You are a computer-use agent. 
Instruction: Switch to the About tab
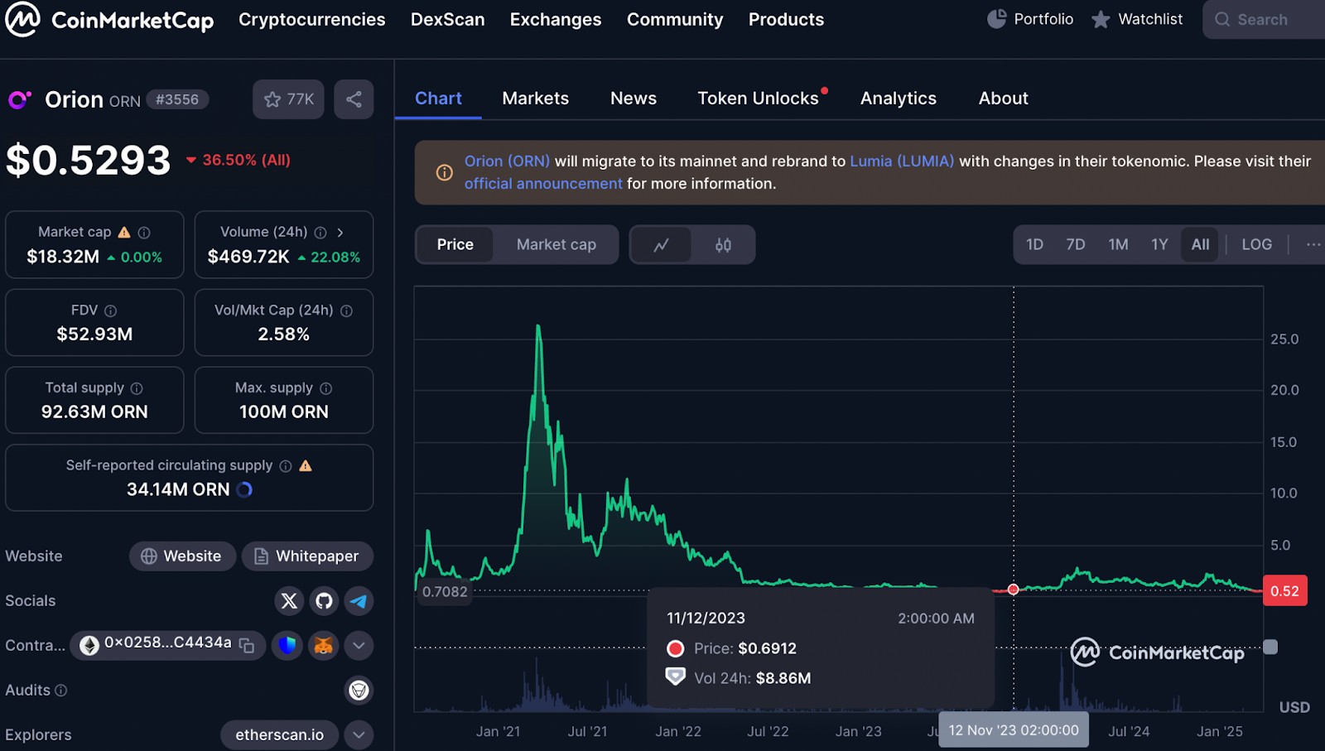pos(1004,99)
